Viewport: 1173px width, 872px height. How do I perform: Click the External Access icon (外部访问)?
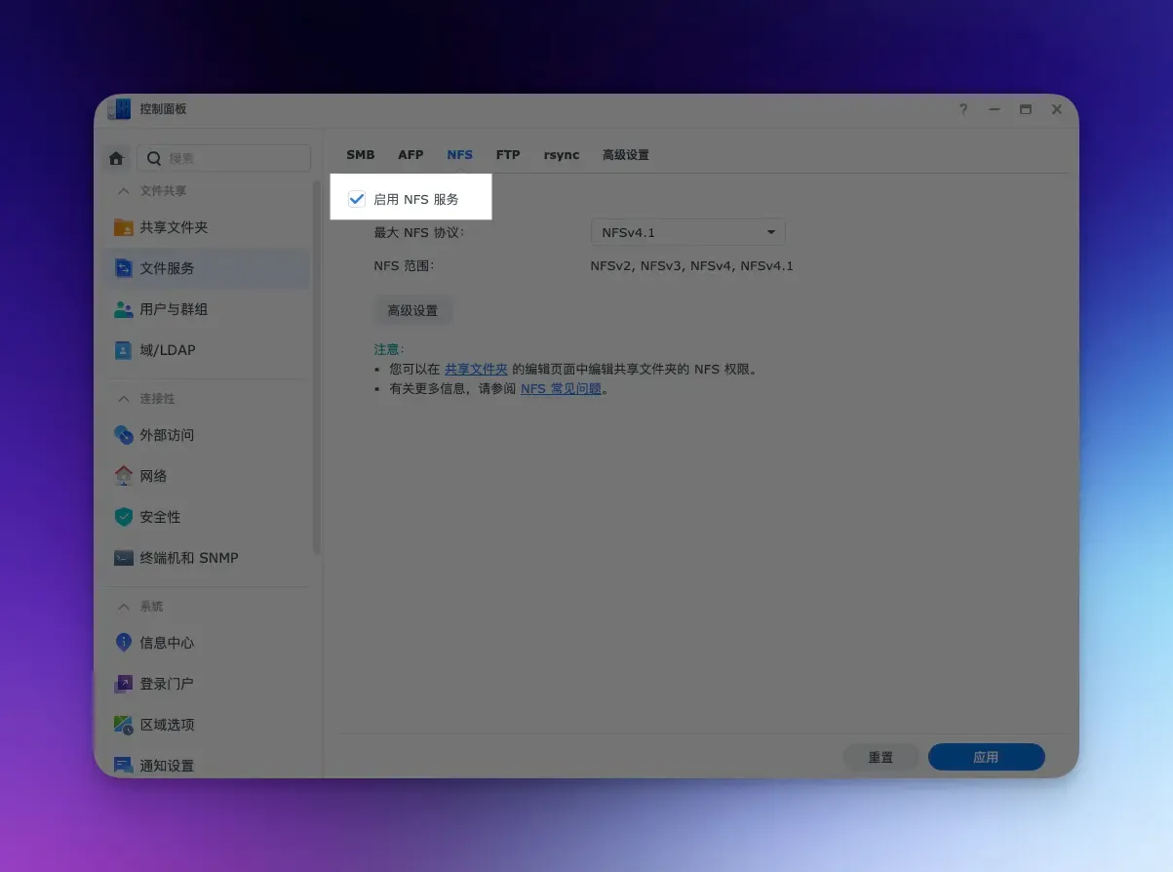click(x=124, y=435)
